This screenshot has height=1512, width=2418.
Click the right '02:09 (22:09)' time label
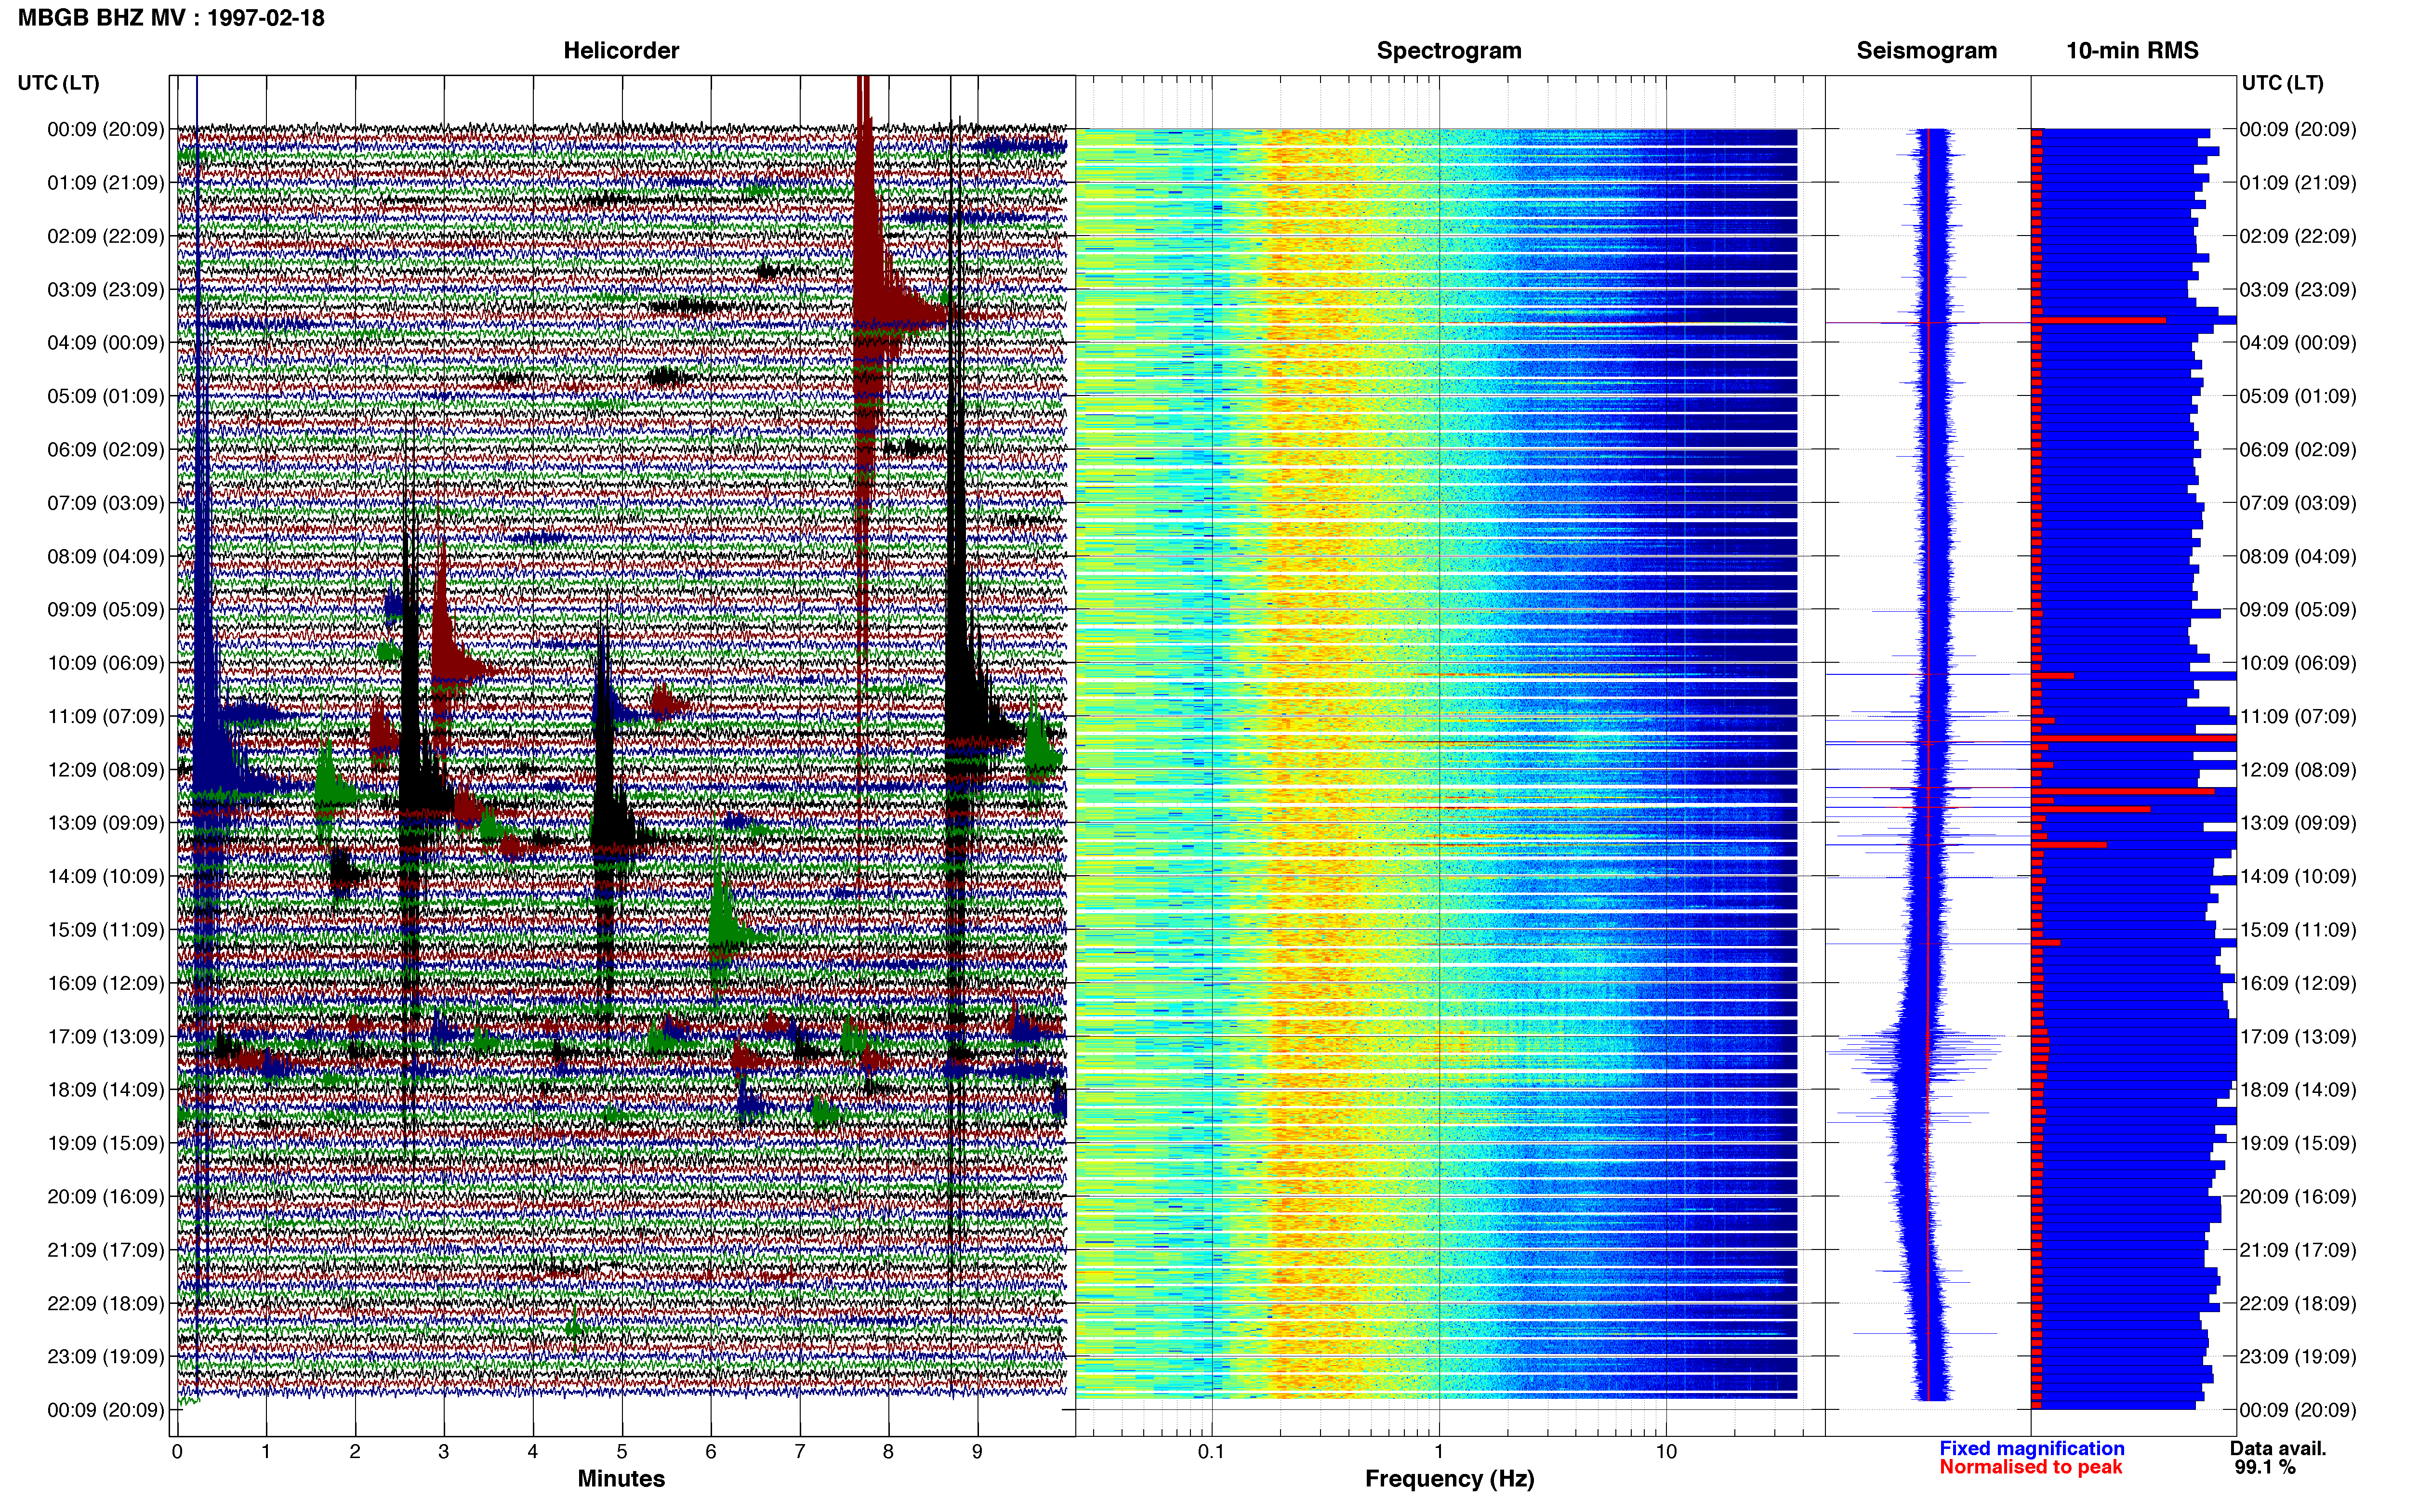click(2298, 236)
